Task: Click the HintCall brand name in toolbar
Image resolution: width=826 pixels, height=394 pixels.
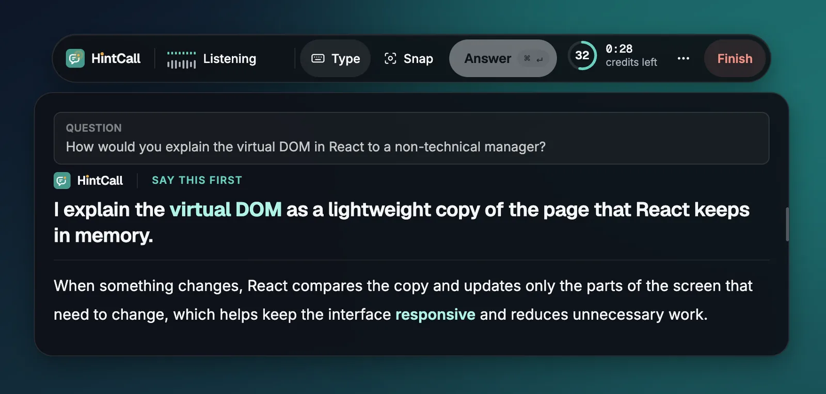Action: click(x=116, y=58)
